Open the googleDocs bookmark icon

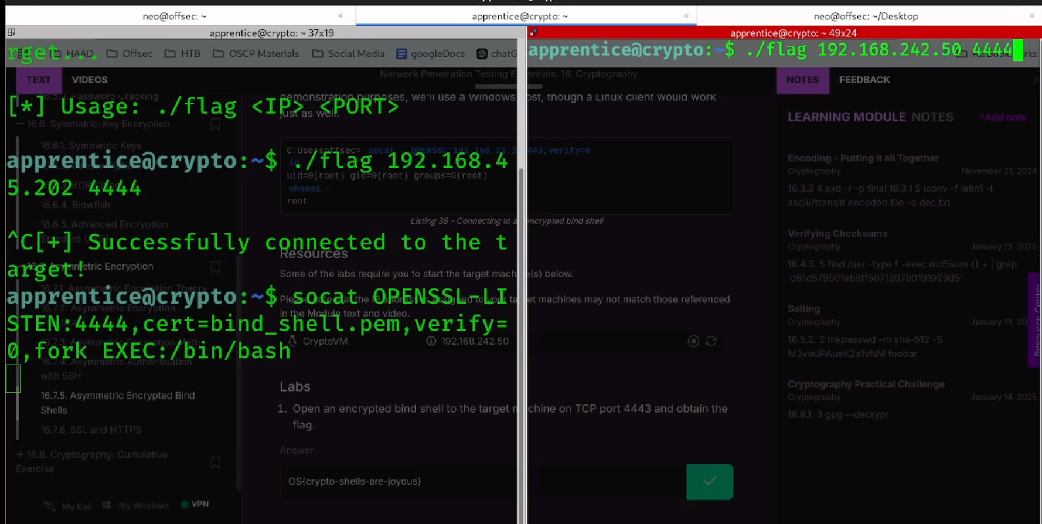(401, 54)
